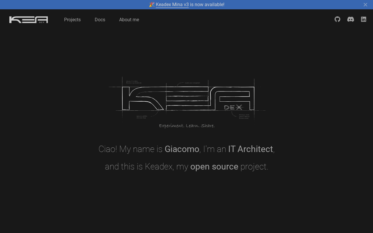Open the LinkedIn profile icon
Image resolution: width=373 pixels, height=233 pixels.
(363, 19)
